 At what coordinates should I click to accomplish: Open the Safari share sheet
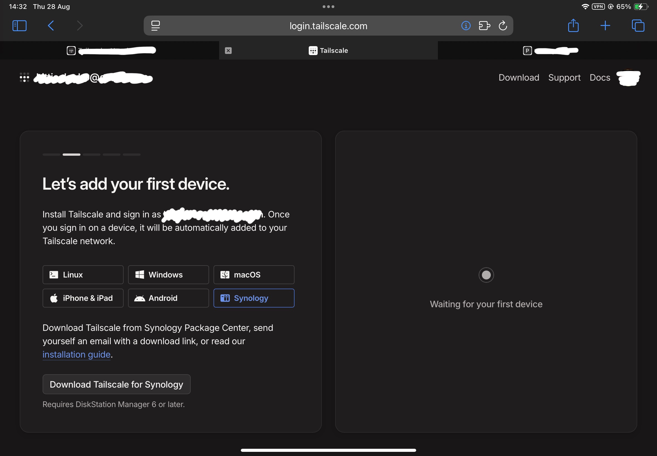573,26
